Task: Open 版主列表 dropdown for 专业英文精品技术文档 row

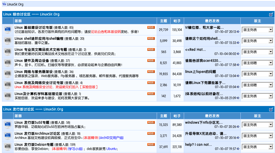Action: click(x=258, y=52)
